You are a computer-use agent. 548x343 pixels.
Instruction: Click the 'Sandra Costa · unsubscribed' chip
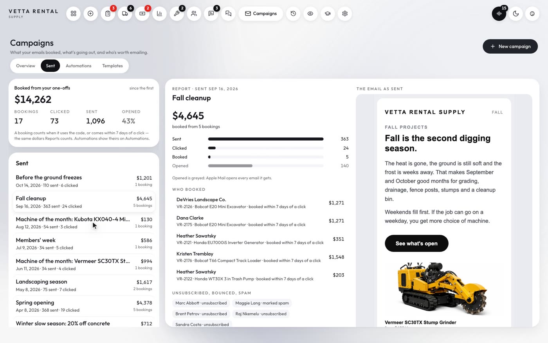(202, 324)
